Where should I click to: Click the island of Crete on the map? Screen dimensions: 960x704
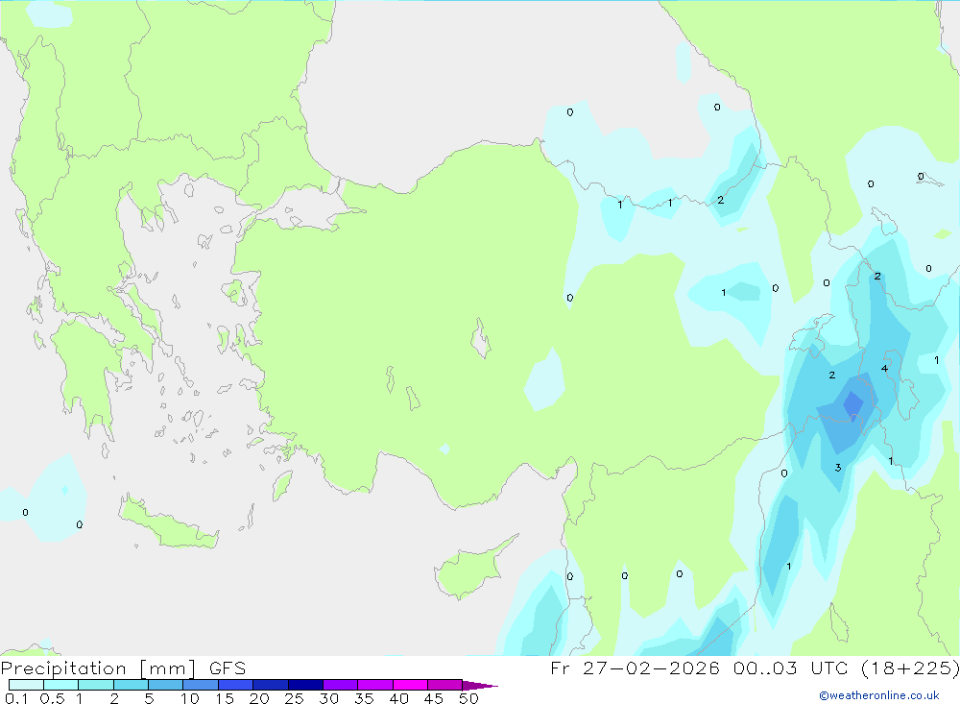pos(168,523)
